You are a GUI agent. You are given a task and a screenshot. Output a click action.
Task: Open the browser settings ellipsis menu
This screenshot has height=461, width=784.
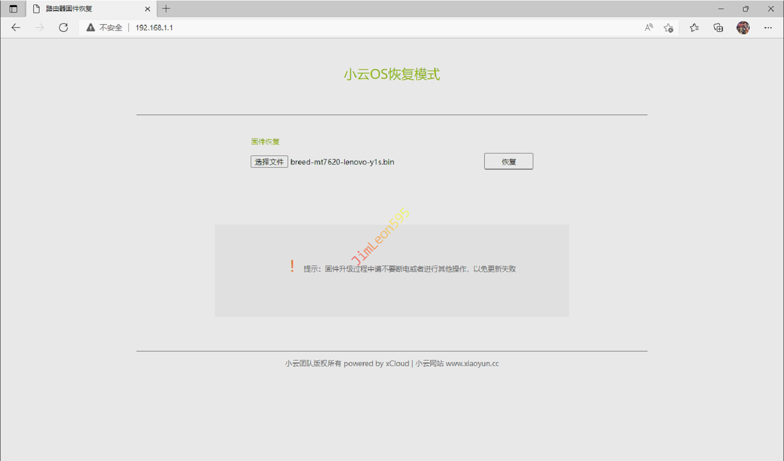tap(768, 28)
